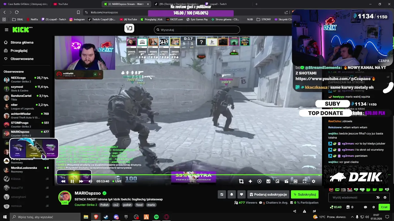
Task: Click the green Subskrybuj button
Action: click(x=304, y=194)
